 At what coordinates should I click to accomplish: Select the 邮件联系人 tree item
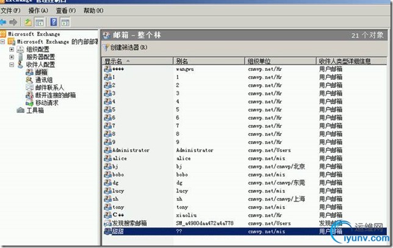click(49, 87)
